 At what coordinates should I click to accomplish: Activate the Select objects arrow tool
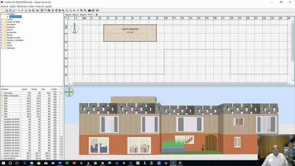[42, 10]
